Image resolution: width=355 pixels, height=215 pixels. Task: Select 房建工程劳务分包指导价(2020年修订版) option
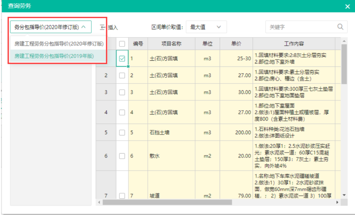pos(58,44)
